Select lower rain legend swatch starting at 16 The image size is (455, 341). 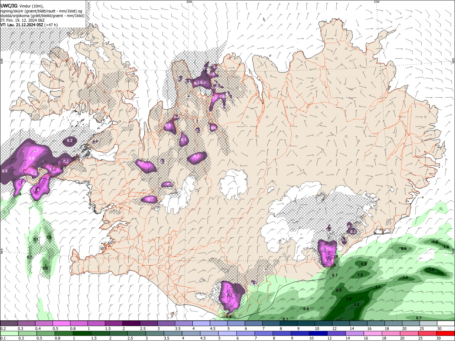373,334
